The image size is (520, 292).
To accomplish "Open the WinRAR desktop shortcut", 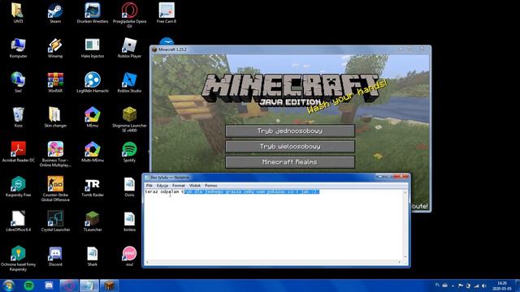I will (x=55, y=83).
